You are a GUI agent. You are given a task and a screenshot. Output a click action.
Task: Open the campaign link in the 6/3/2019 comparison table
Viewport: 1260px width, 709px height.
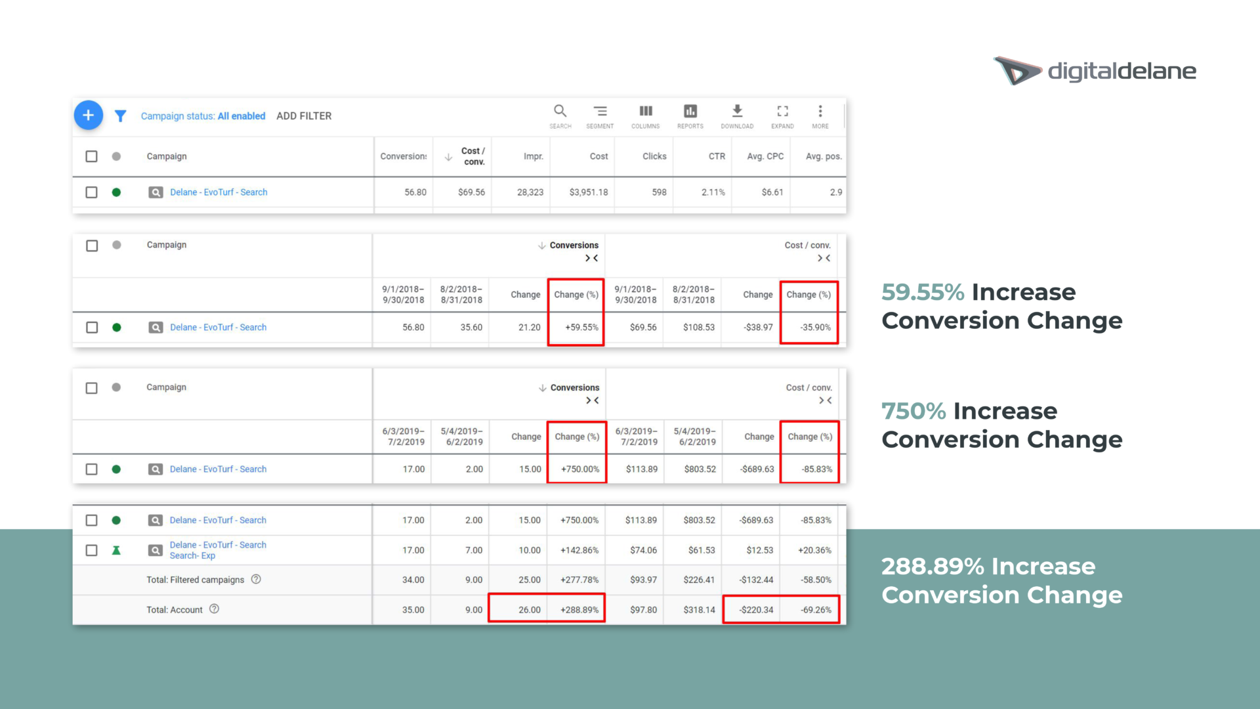[x=218, y=469]
